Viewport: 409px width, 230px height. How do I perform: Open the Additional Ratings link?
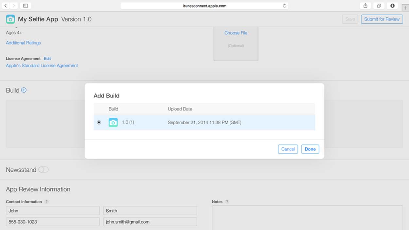[x=23, y=43]
